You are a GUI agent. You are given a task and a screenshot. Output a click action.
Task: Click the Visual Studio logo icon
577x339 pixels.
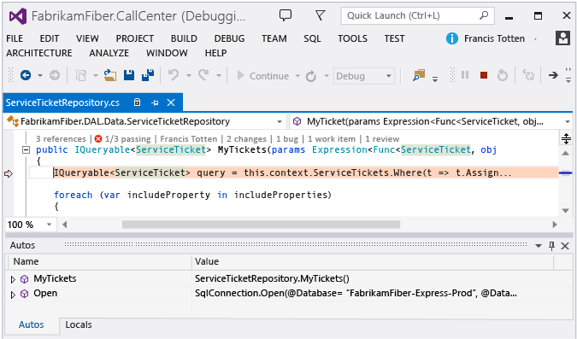[x=17, y=16]
